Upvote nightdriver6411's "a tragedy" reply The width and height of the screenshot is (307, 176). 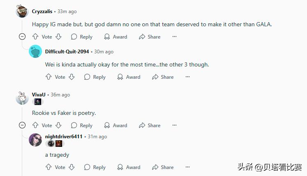point(49,167)
